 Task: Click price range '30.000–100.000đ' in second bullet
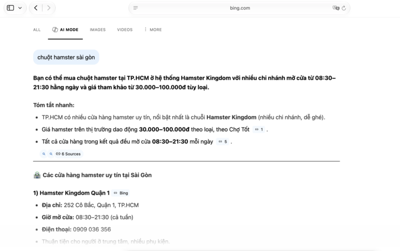(x=164, y=129)
